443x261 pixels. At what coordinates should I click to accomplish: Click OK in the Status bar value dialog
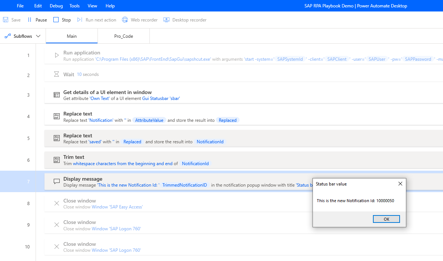[x=386, y=219]
